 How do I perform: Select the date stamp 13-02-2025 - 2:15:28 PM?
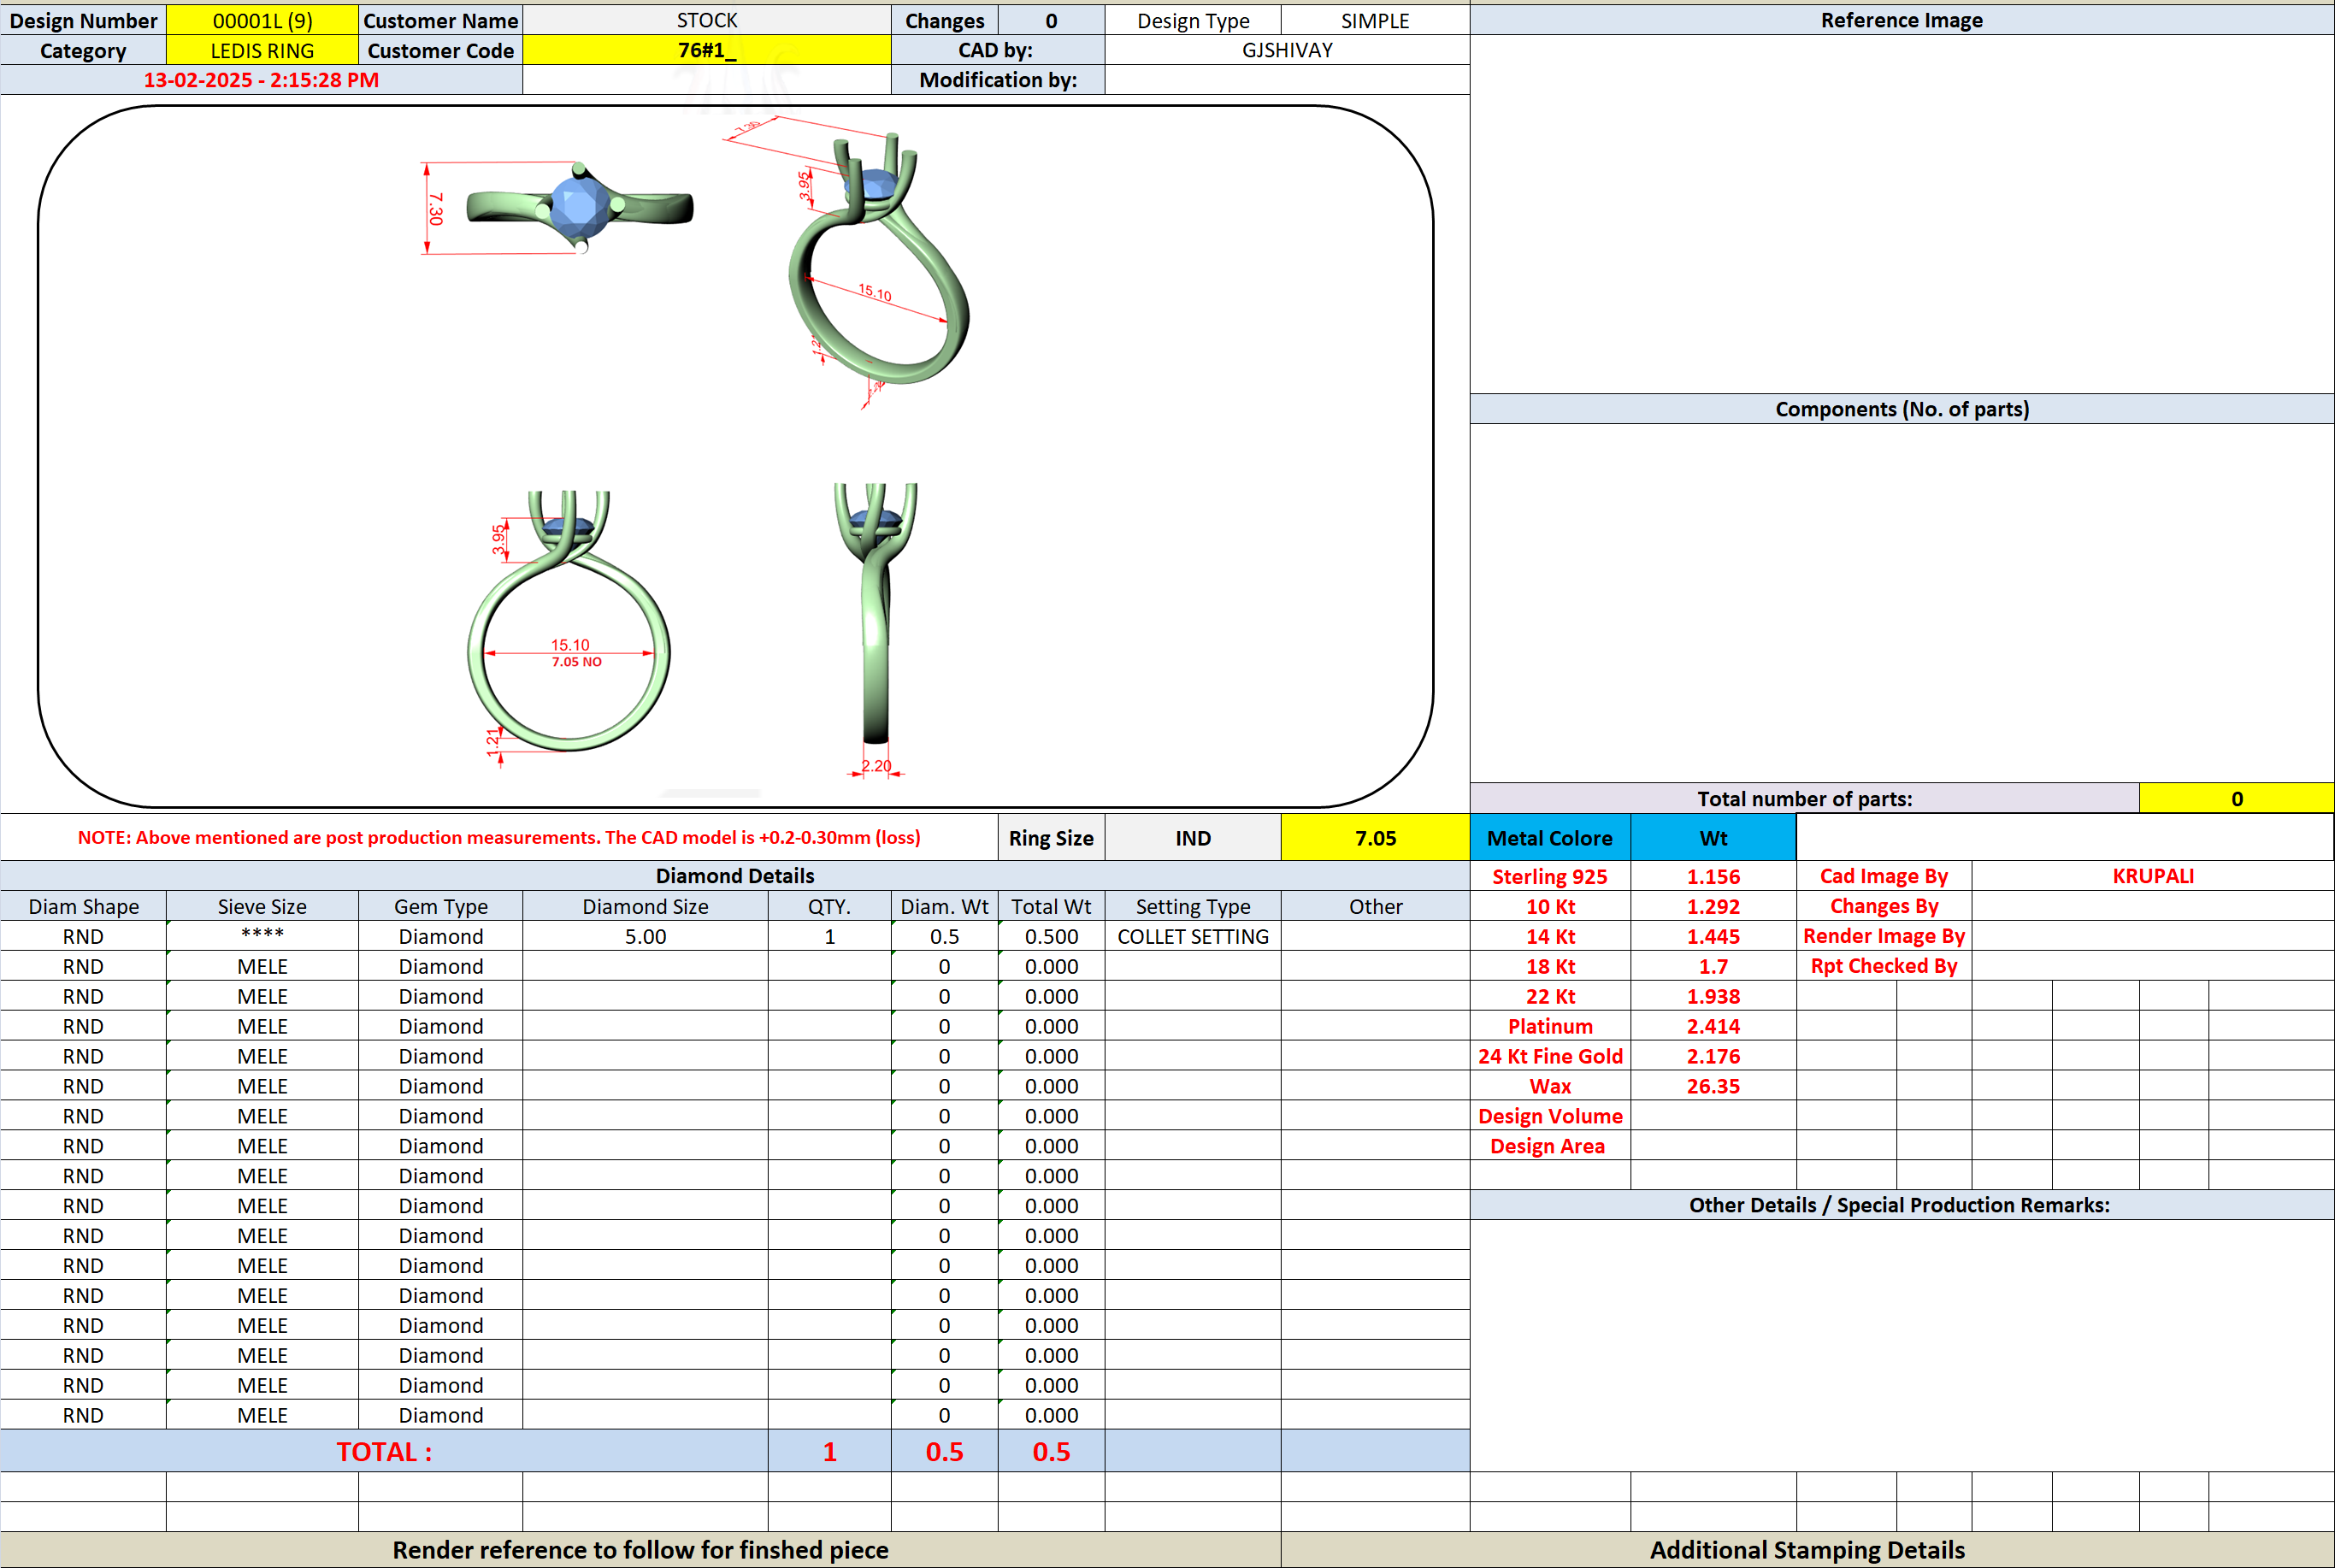261,80
